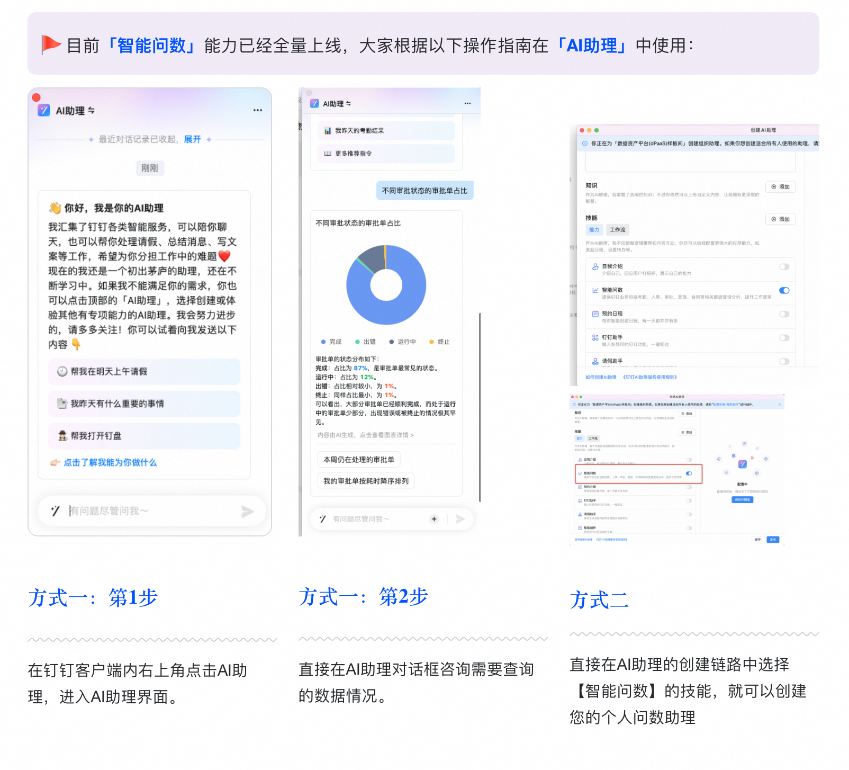
Task: Click the 出错 legend entry
Action: [x=365, y=342]
